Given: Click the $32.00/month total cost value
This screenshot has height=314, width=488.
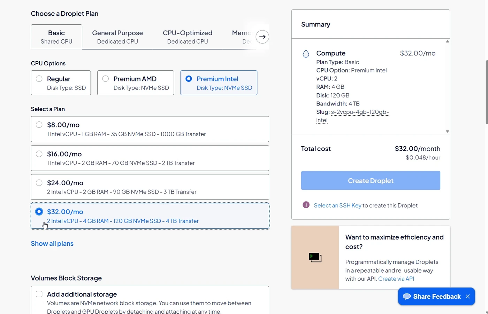Looking at the screenshot, I should coord(418,149).
